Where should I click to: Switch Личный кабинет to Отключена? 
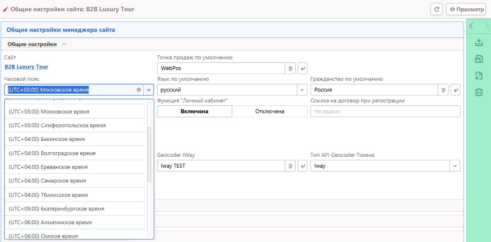point(269,112)
